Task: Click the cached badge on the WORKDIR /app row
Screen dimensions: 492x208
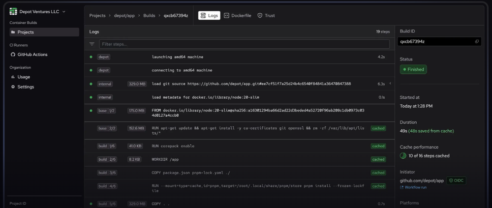Action: click(x=378, y=159)
